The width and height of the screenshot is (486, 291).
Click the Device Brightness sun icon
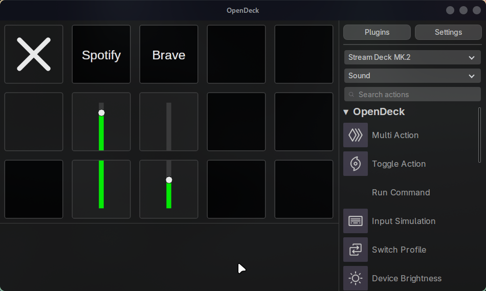(356, 278)
